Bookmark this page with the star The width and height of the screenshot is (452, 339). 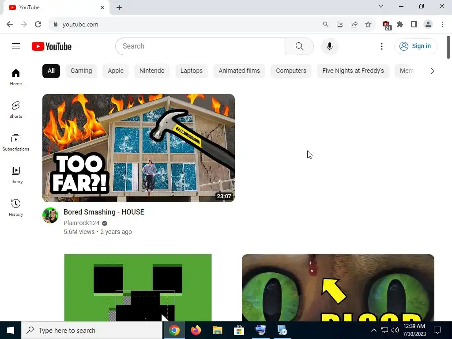[x=368, y=25]
